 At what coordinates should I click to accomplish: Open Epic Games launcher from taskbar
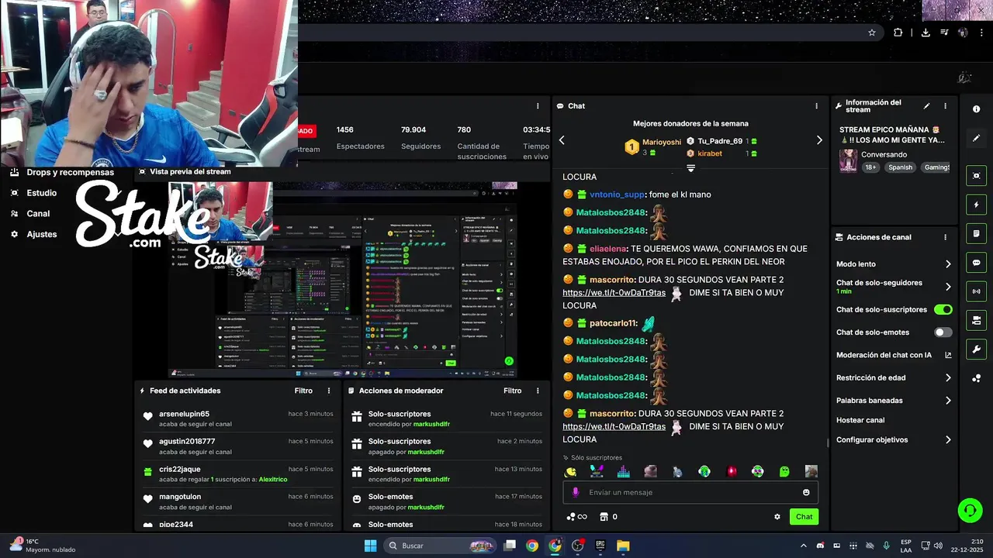tap(600, 546)
